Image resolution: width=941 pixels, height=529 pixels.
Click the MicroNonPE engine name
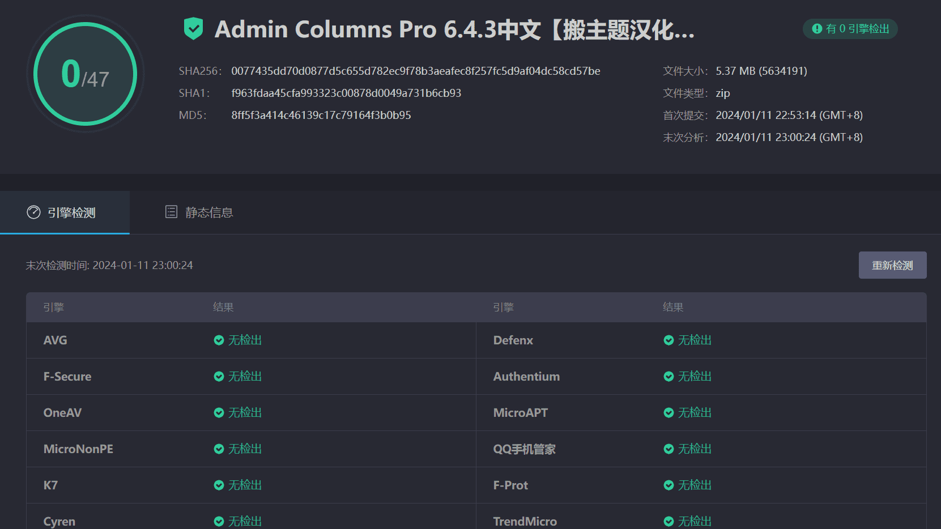[x=78, y=449]
